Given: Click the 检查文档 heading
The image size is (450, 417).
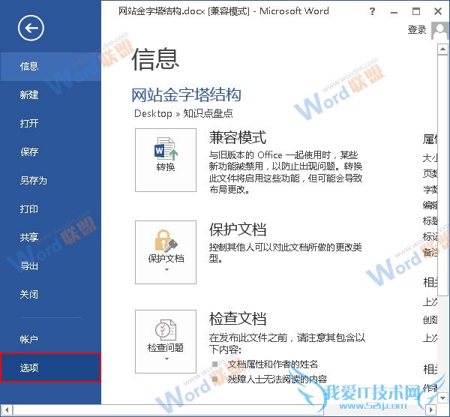Looking at the screenshot, I should [x=238, y=319].
